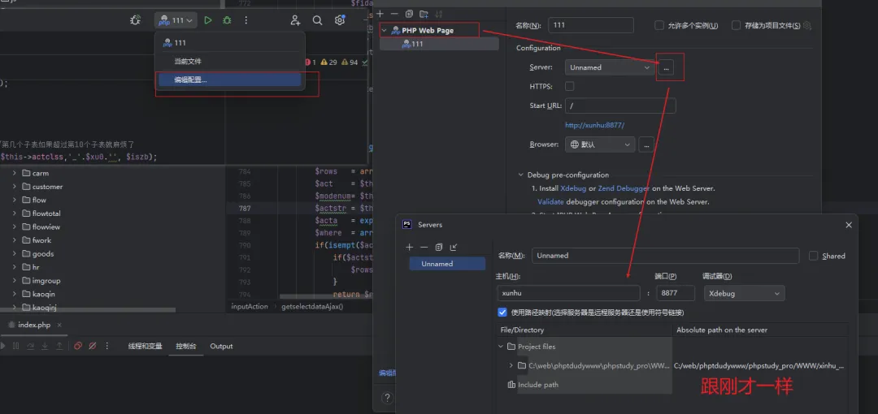Viewport: 878px width, 414px height.
Task: Collapse the PHP Web Page tree node
Action: click(x=384, y=30)
